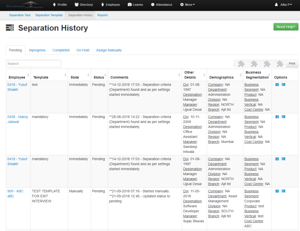
Task: Click the list icon beside the Separation History heading
Action: (10, 27)
